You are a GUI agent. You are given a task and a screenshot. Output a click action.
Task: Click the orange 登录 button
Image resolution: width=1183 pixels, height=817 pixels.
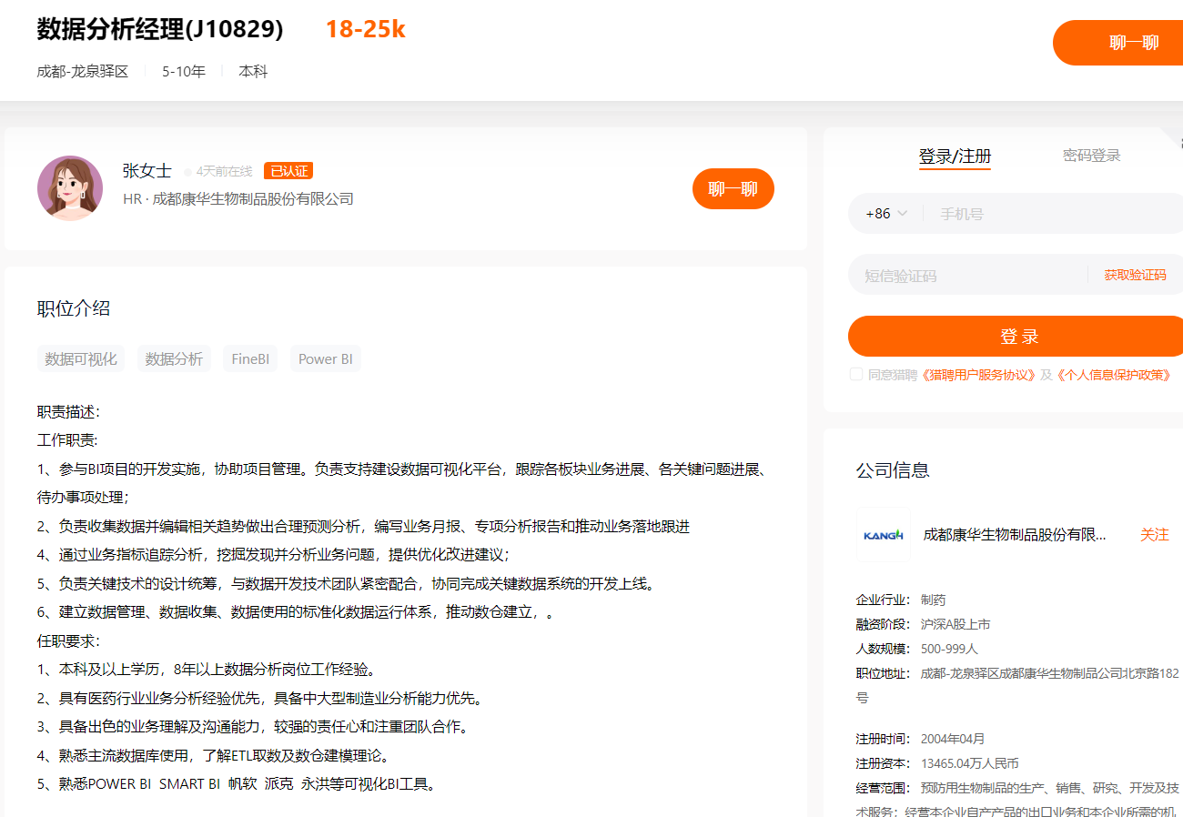1016,337
